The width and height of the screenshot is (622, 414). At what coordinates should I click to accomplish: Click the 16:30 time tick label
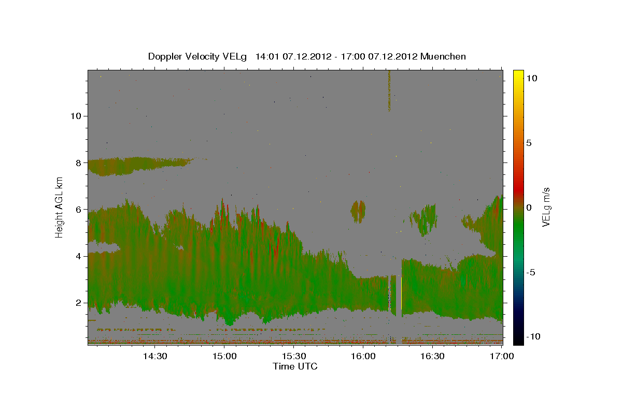coord(432,356)
